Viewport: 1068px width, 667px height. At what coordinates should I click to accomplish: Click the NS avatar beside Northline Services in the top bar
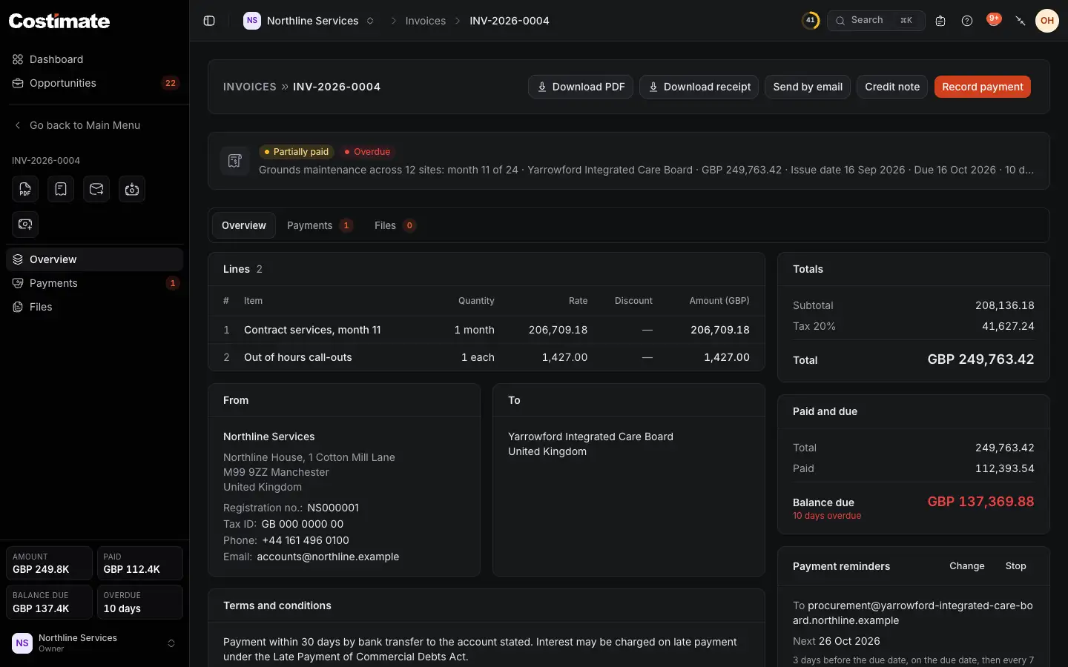click(x=252, y=21)
